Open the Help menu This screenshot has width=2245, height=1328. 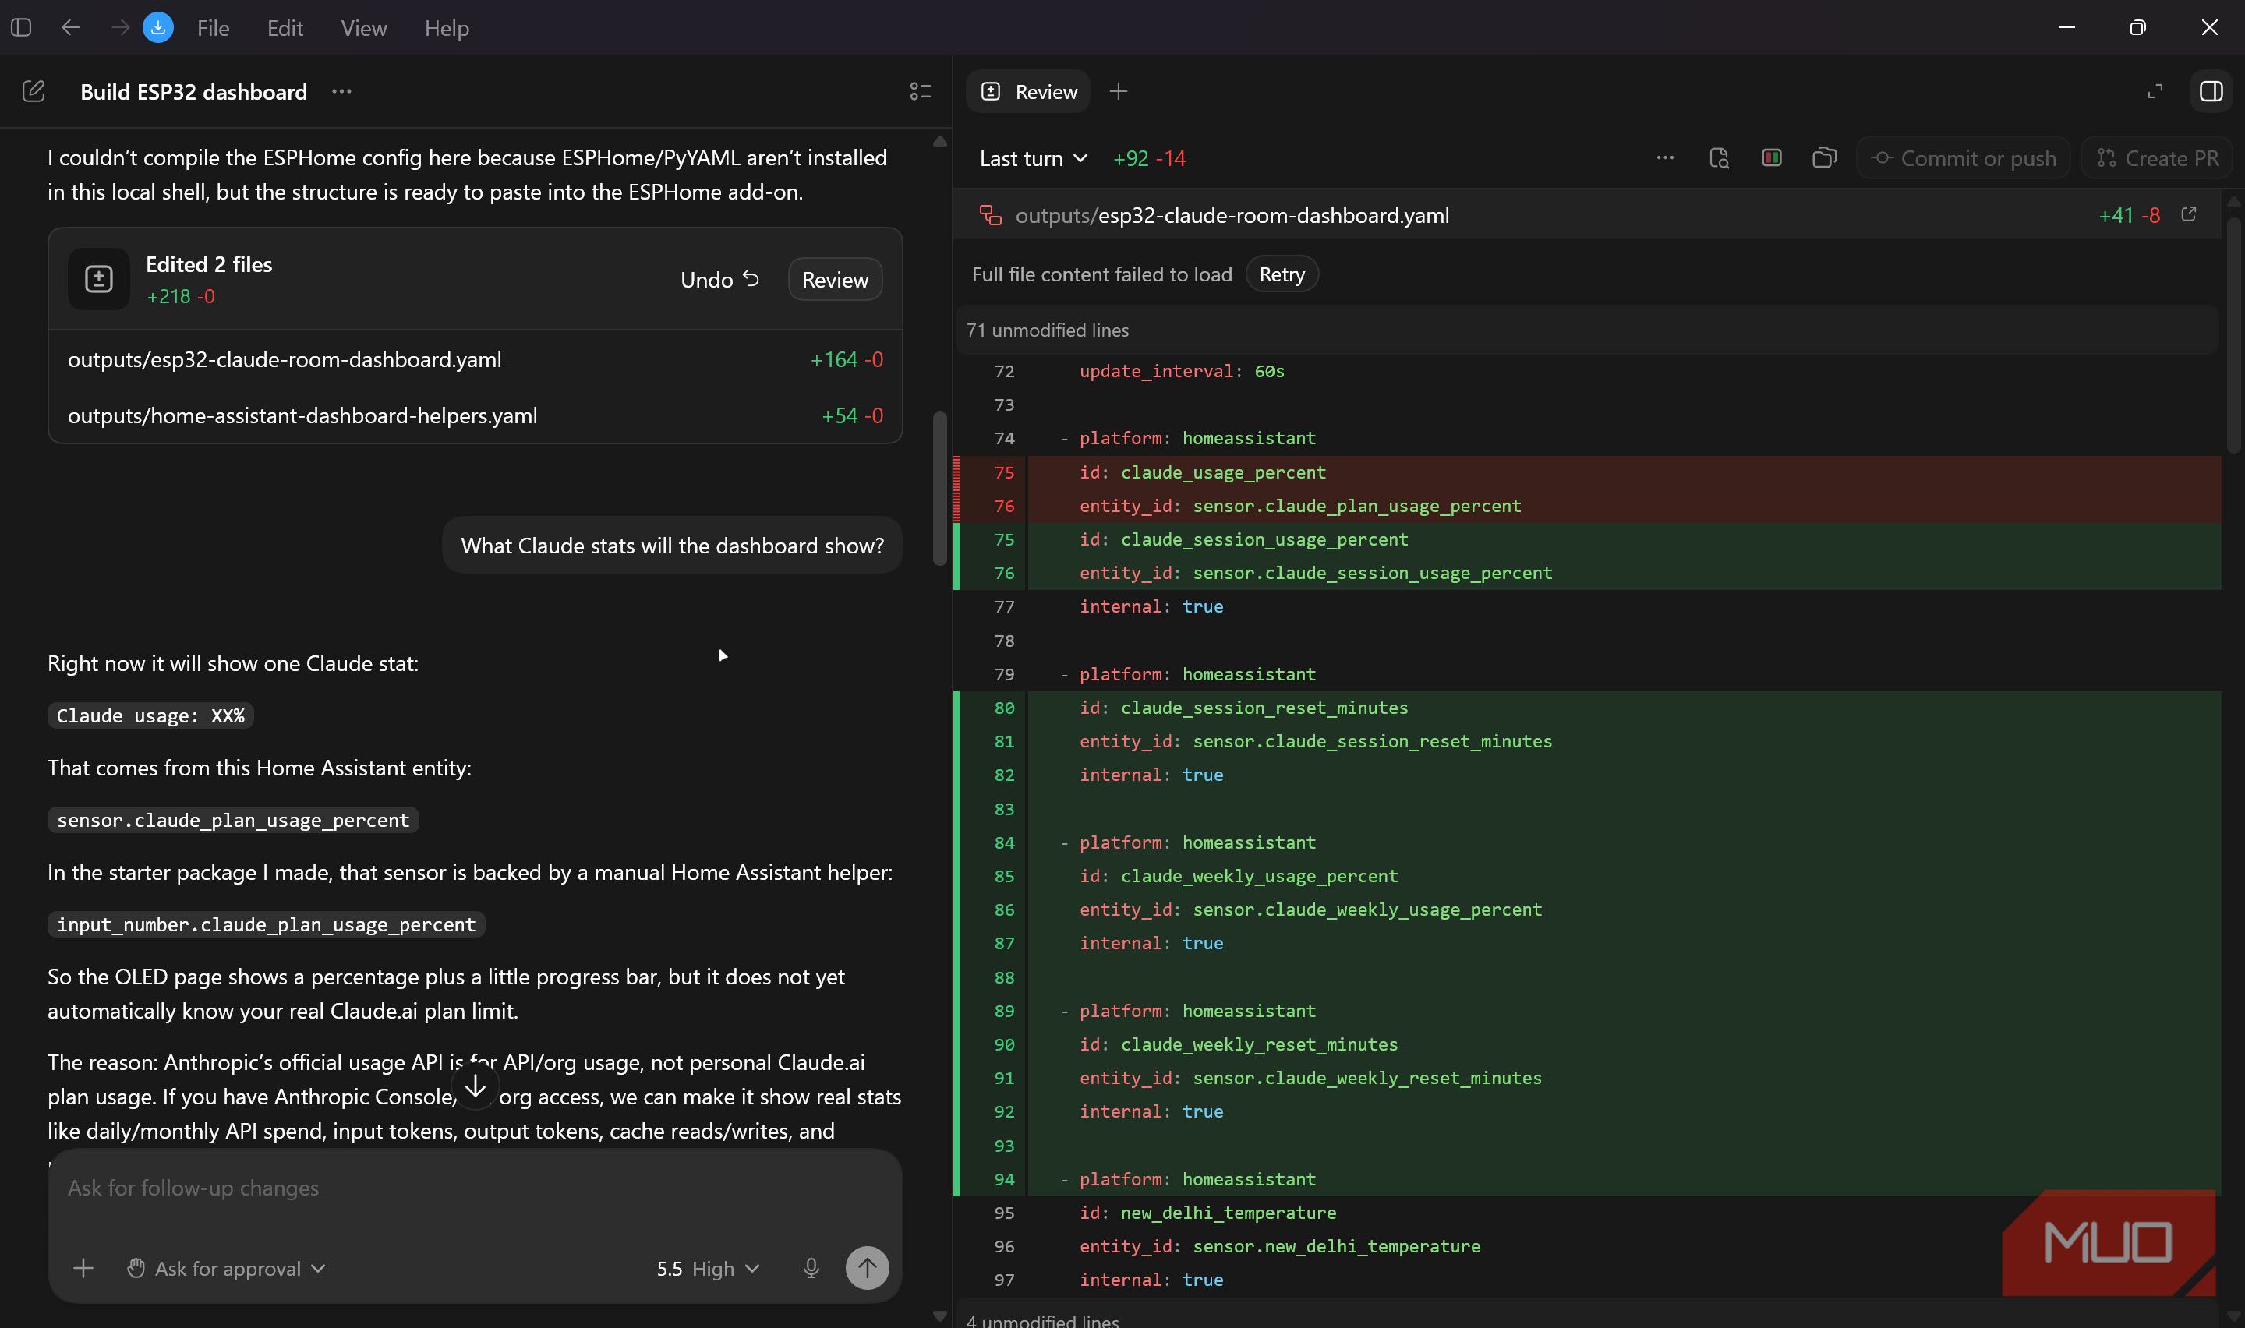click(447, 28)
